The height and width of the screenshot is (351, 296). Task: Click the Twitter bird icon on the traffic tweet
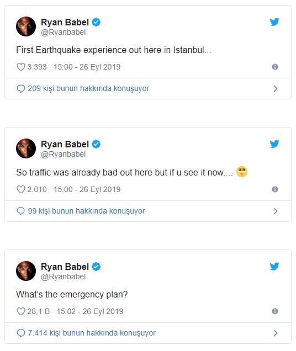coord(274,144)
